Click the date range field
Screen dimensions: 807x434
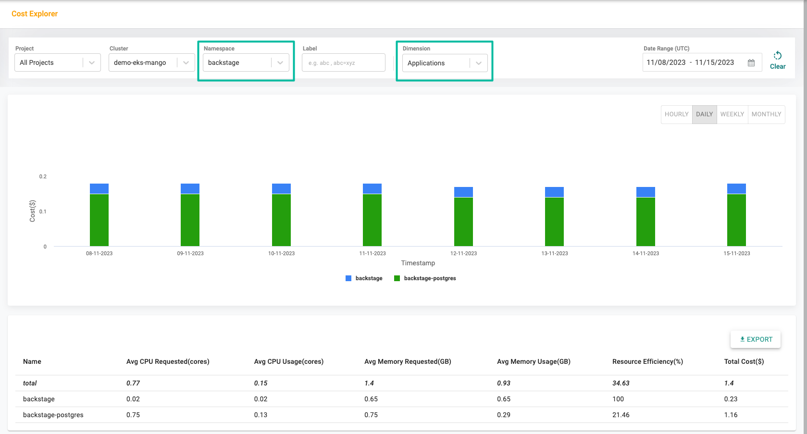click(x=702, y=62)
